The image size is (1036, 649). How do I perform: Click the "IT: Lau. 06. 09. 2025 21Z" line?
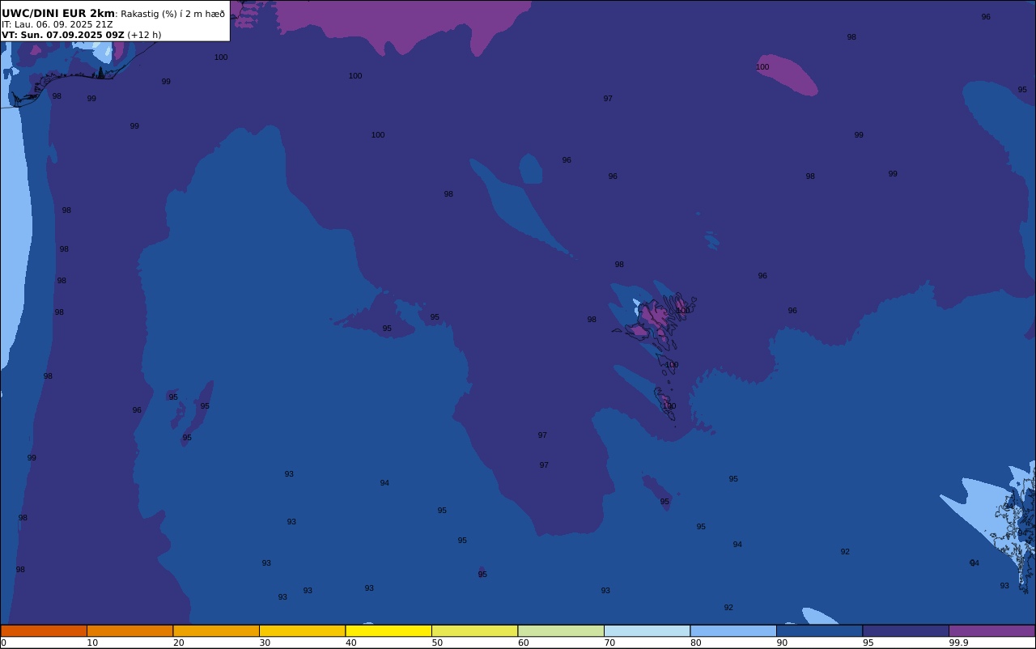point(57,24)
